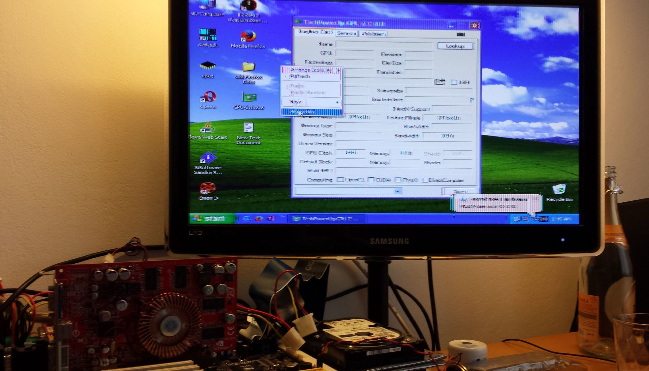Switch to the Sensors tab
The height and width of the screenshot is (371, 649).
(x=346, y=33)
